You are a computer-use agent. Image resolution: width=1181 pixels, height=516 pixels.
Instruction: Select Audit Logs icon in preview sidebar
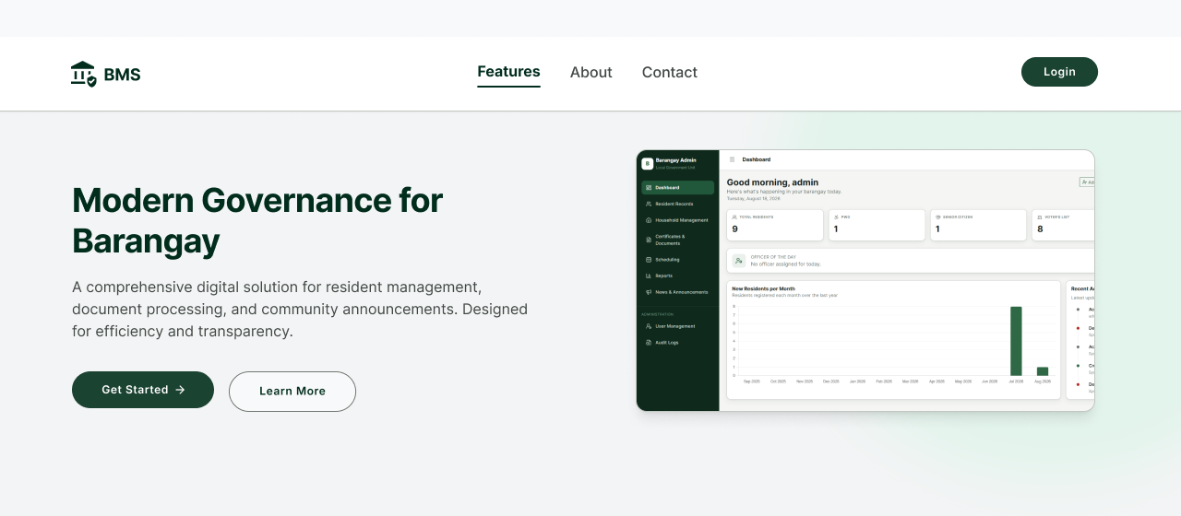[649, 342]
